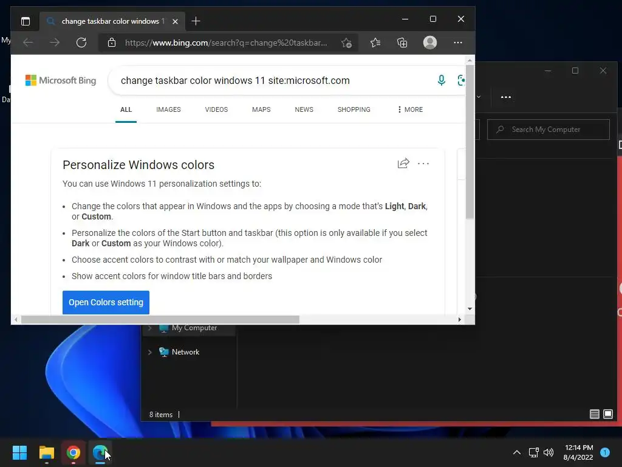Switch to the NEWS tab
This screenshot has width=622, height=467.
(304, 109)
